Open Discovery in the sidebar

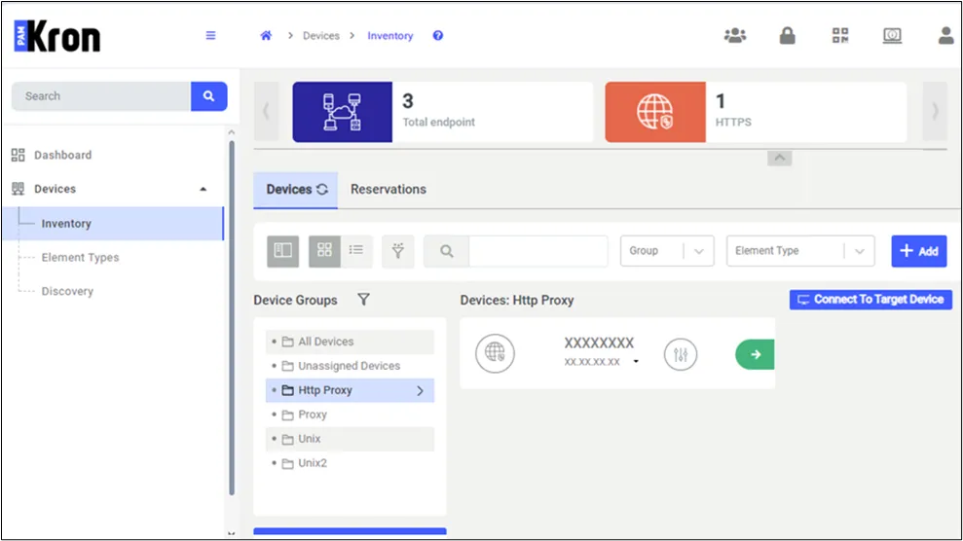pyautogui.click(x=67, y=291)
